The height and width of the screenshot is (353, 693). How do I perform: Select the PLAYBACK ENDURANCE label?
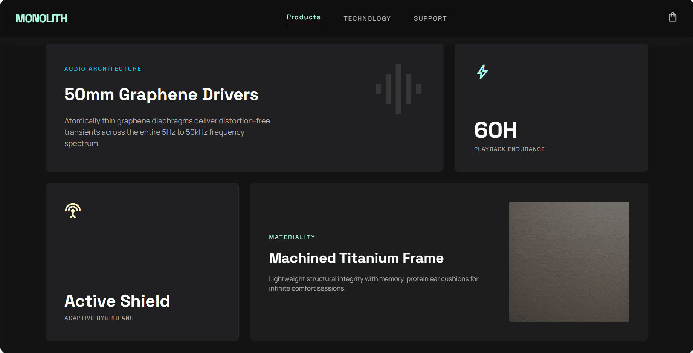pos(509,149)
